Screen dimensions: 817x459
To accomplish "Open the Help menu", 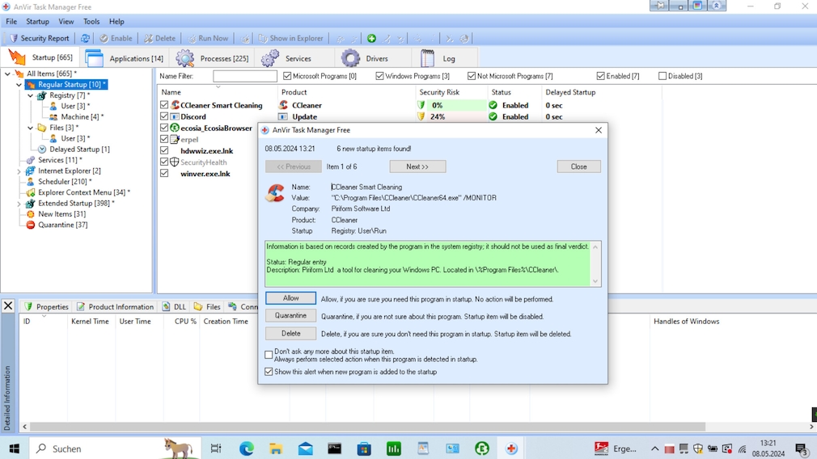I will click(x=116, y=21).
